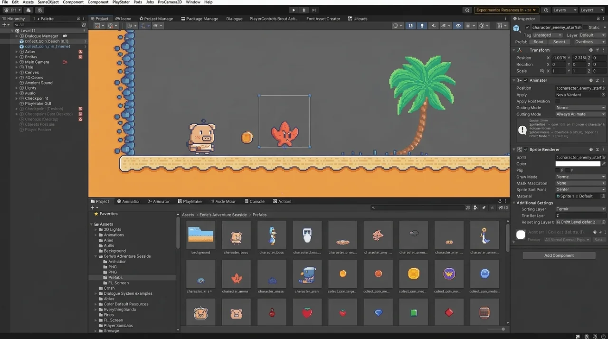The width and height of the screenshot is (608, 339).
Task: Toggle Apply Root Motion checkbox
Action: [558, 101]
